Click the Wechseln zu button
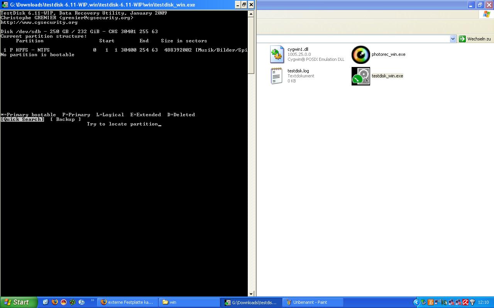Screen dimensions: 494x308 (x=475, y=39)
